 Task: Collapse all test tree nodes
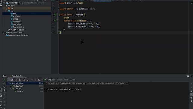(28, 80)
